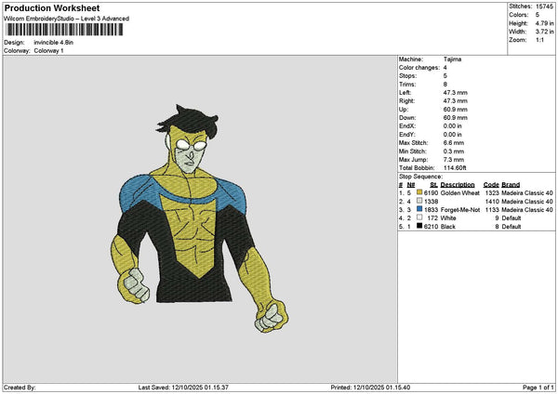Image resolution: width=558 pixels, height=394 pixels.
Task: Select the thread code '1323'
Action: pyautogui.click(x=492, y=192)
